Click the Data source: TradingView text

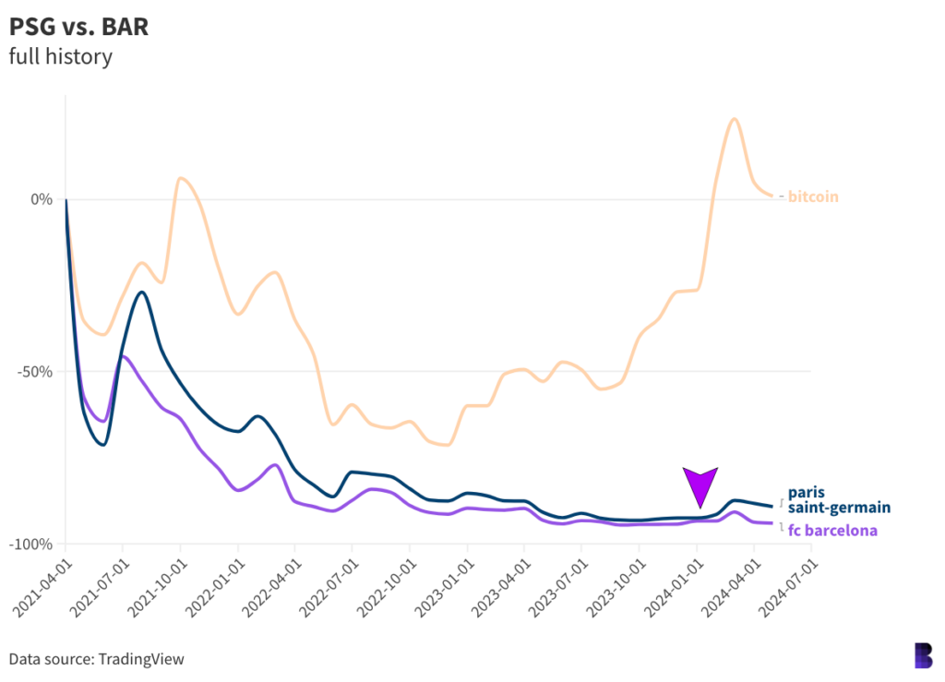tap(97, 659)
